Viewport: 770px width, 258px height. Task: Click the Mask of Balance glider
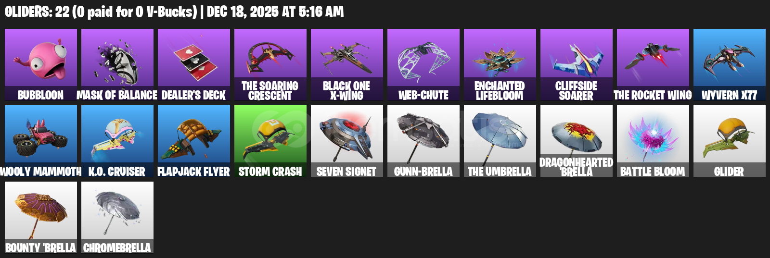pyautogui.click(x=117, y=65)
